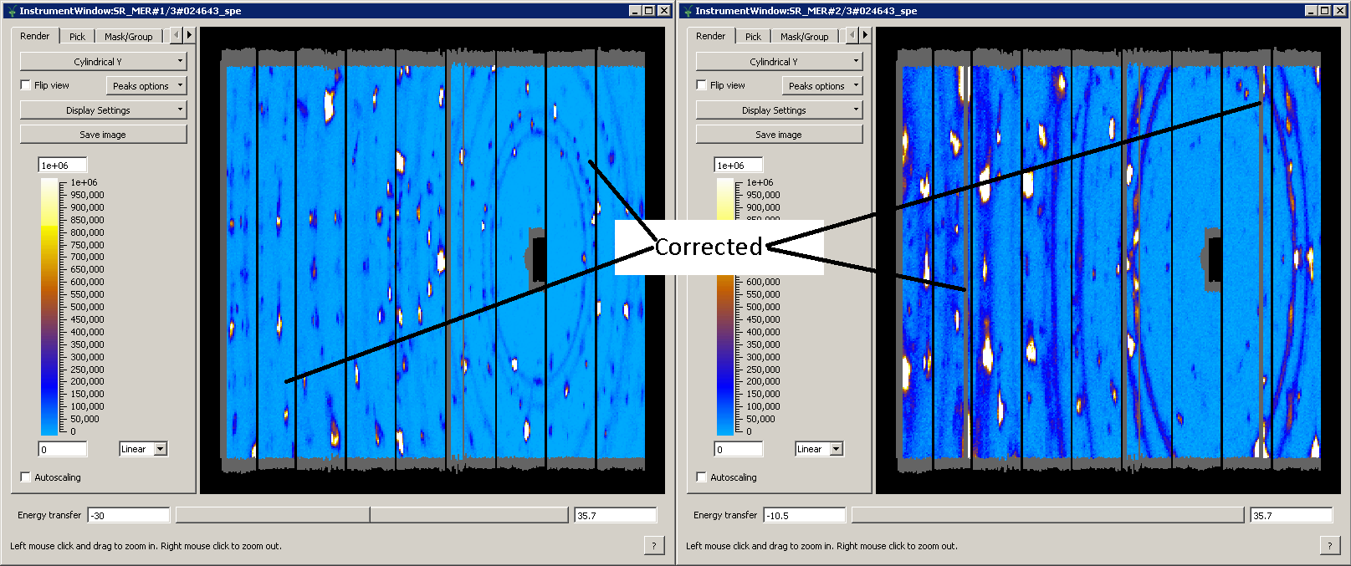The height and width of the screenshot is (566, 1351).
Task: Open the Mask/Group tab in SR_MER#2 window
Action: coord(804,37)
